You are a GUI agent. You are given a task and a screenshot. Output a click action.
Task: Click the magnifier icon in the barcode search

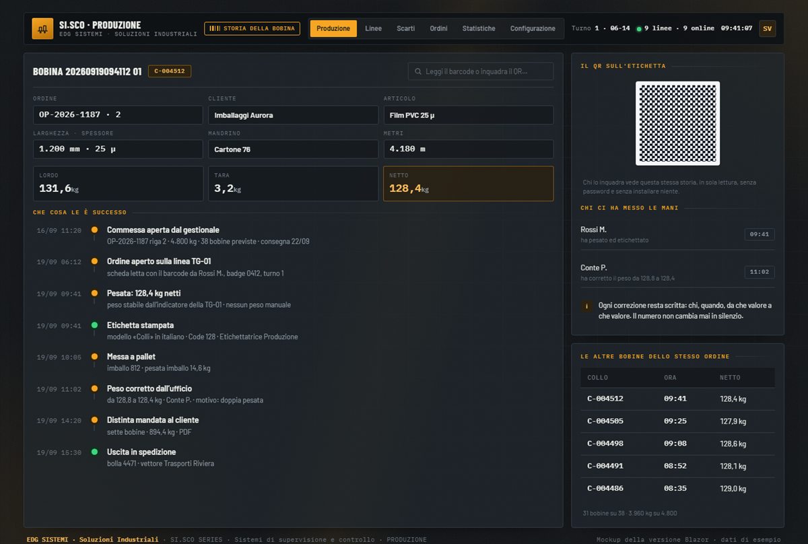(x=419, y=71)
